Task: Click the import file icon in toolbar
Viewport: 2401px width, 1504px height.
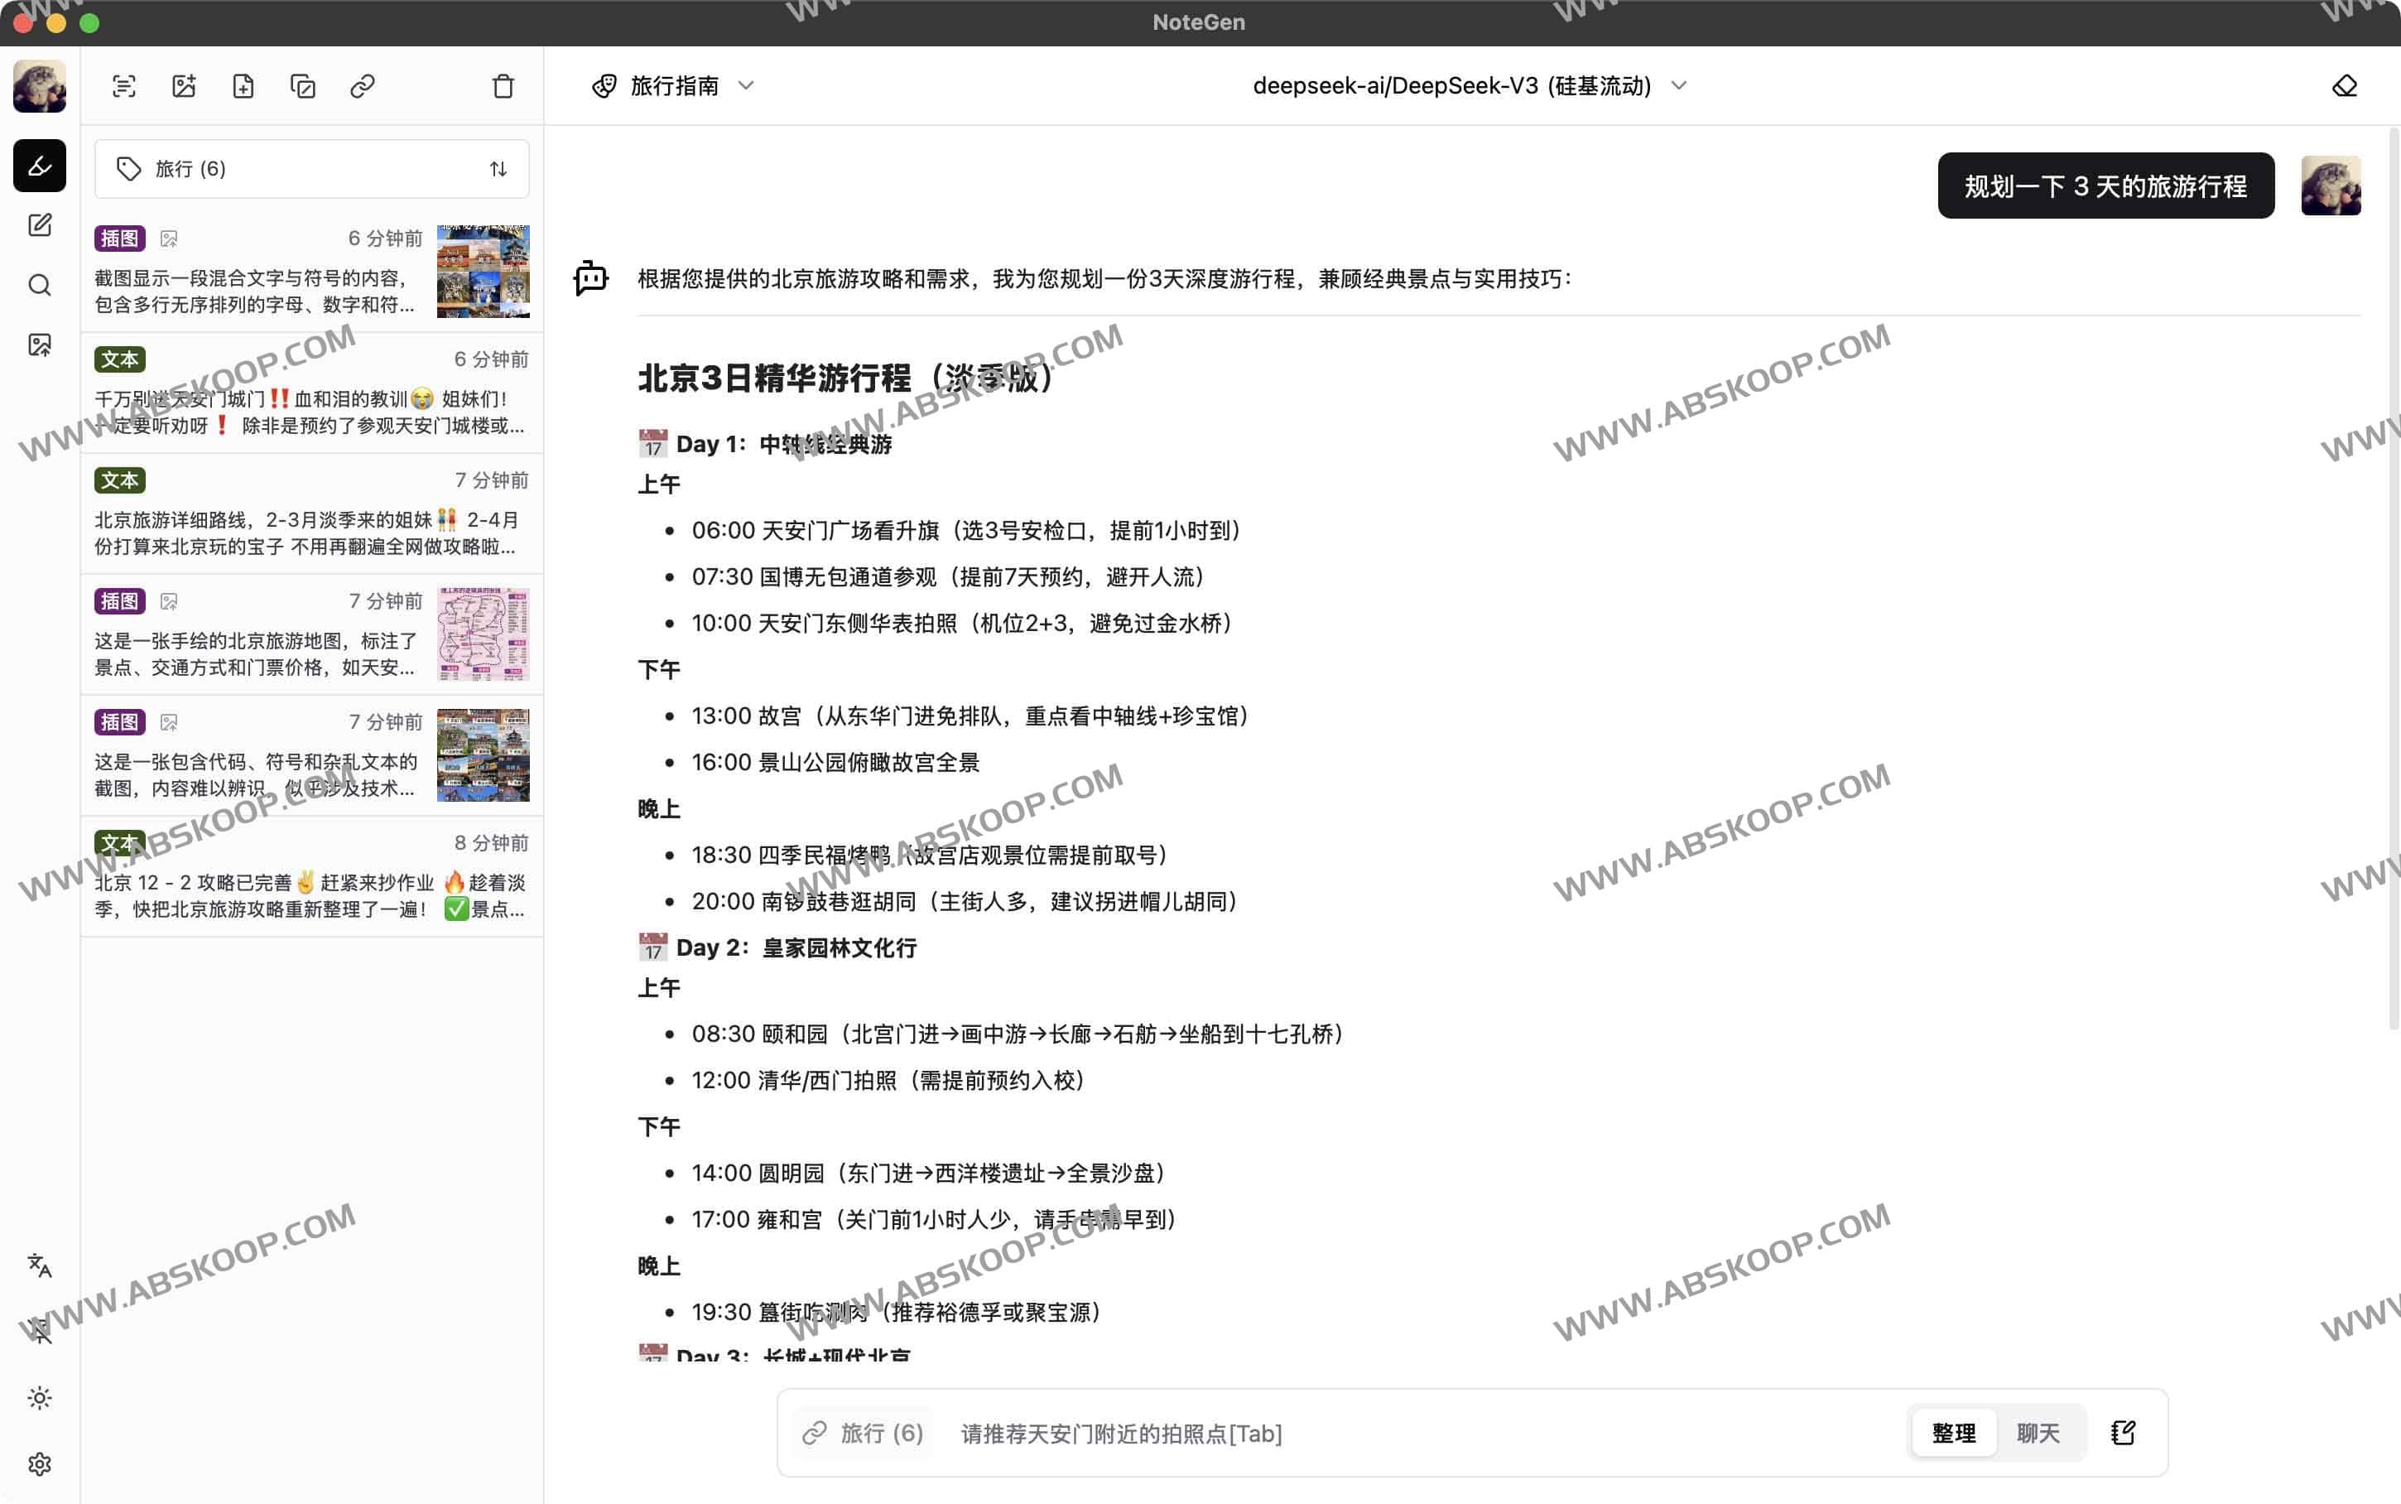Action: pos(243,85)
